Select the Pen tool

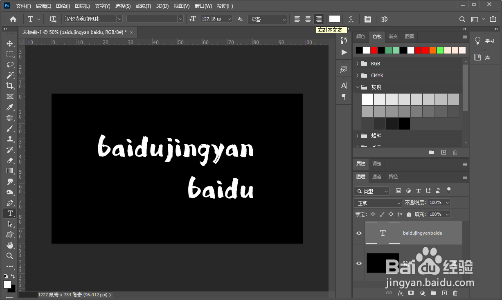(x=10, y=203)
